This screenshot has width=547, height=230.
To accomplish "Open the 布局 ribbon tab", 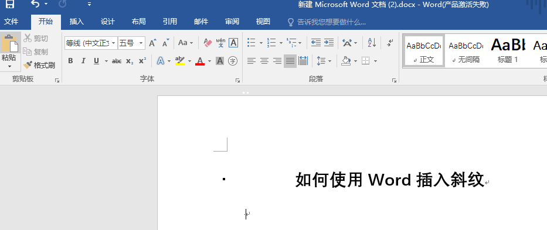I will click(x=139, y=22).
